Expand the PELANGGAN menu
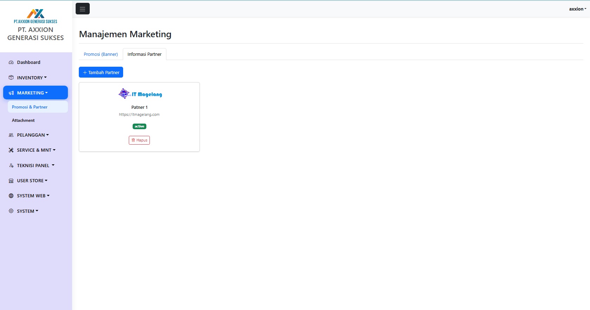The height and width of the screenshot is (310, 590). pos(36,135)
